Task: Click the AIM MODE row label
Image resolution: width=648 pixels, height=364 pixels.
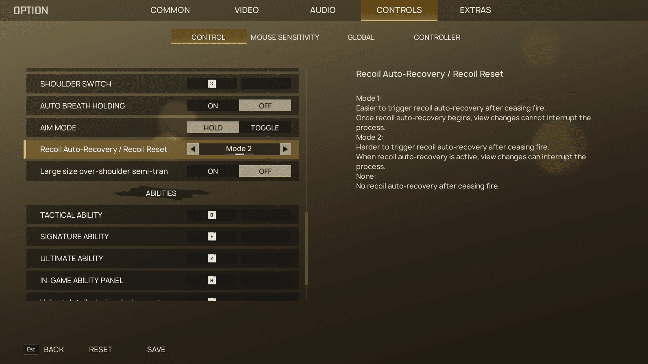Action: pos(58,128)
